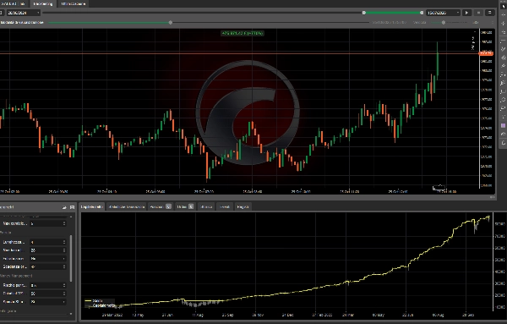507x324 pixels.
Task: Stop the backtest with the stop button
Action: [478, 13]
